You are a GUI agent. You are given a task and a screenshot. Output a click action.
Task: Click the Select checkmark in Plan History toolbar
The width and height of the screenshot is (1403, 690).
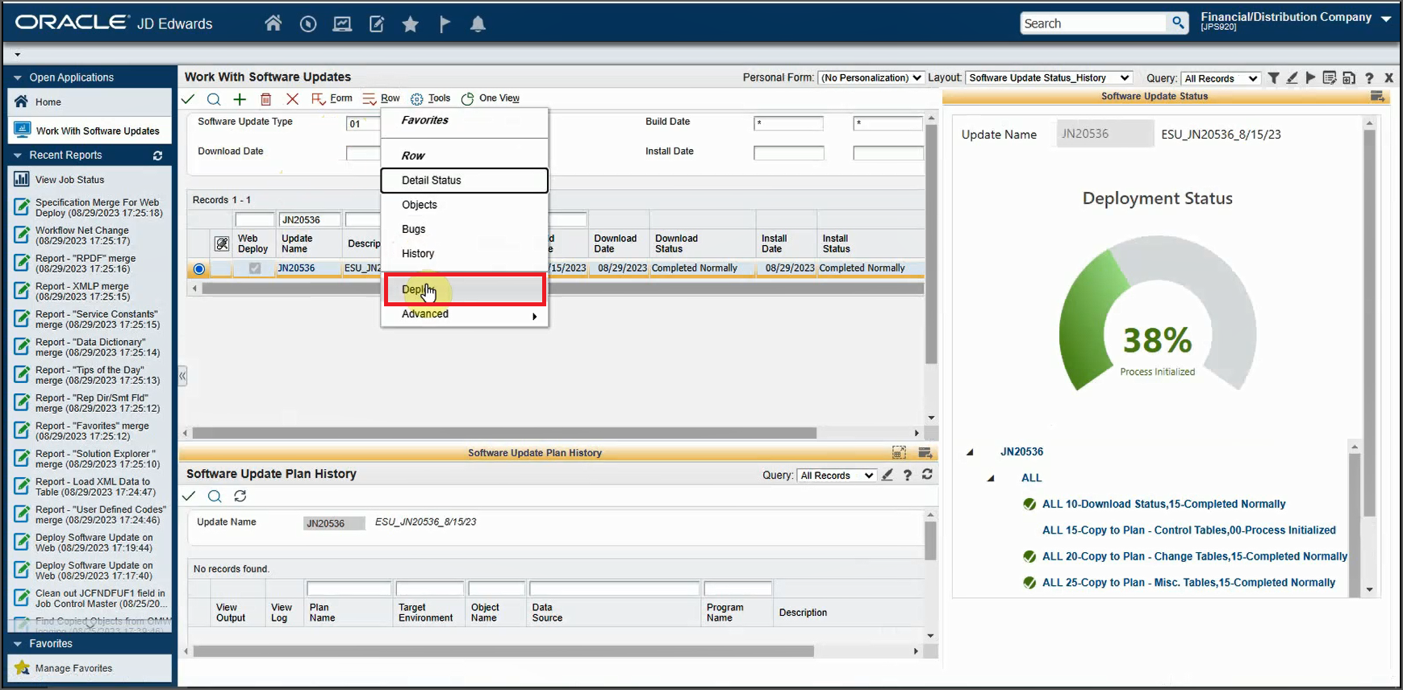[x=188, y=496]
